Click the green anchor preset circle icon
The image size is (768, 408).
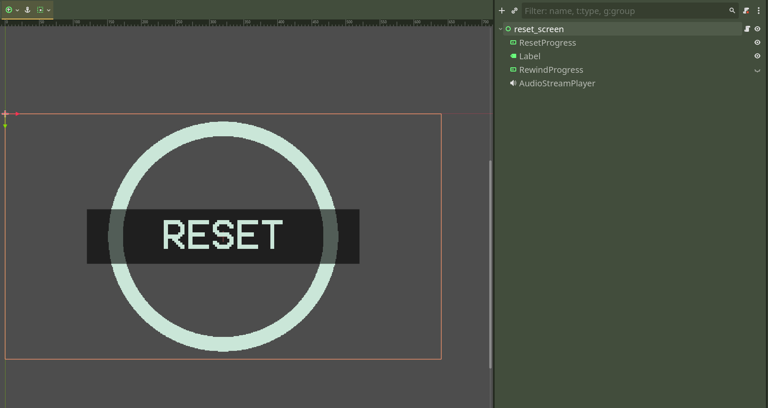coord(8,10)
